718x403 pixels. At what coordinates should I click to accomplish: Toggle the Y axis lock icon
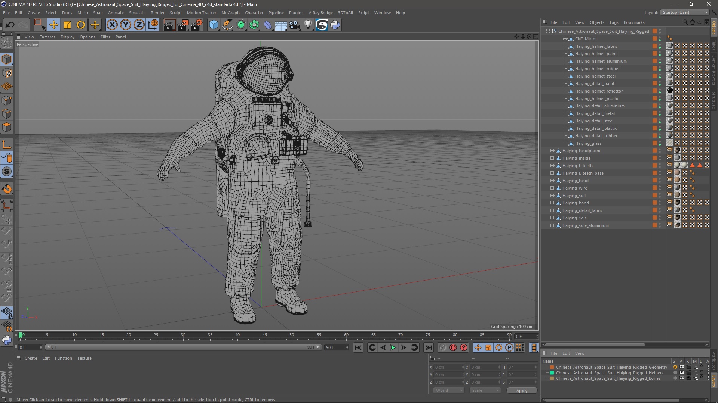125,25
